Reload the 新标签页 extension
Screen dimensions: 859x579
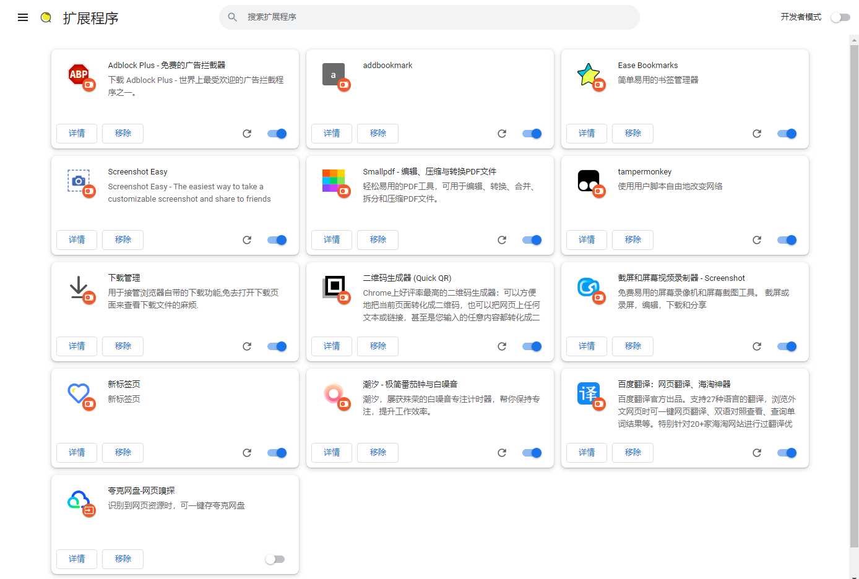[247, 453]
